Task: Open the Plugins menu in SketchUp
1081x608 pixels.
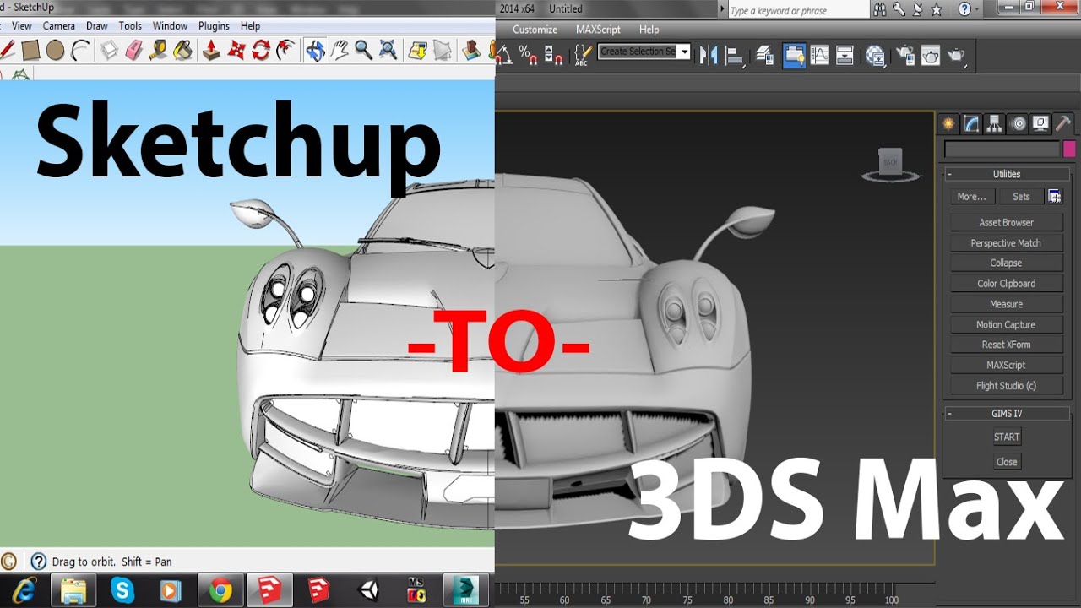Action: pos(214,25)
